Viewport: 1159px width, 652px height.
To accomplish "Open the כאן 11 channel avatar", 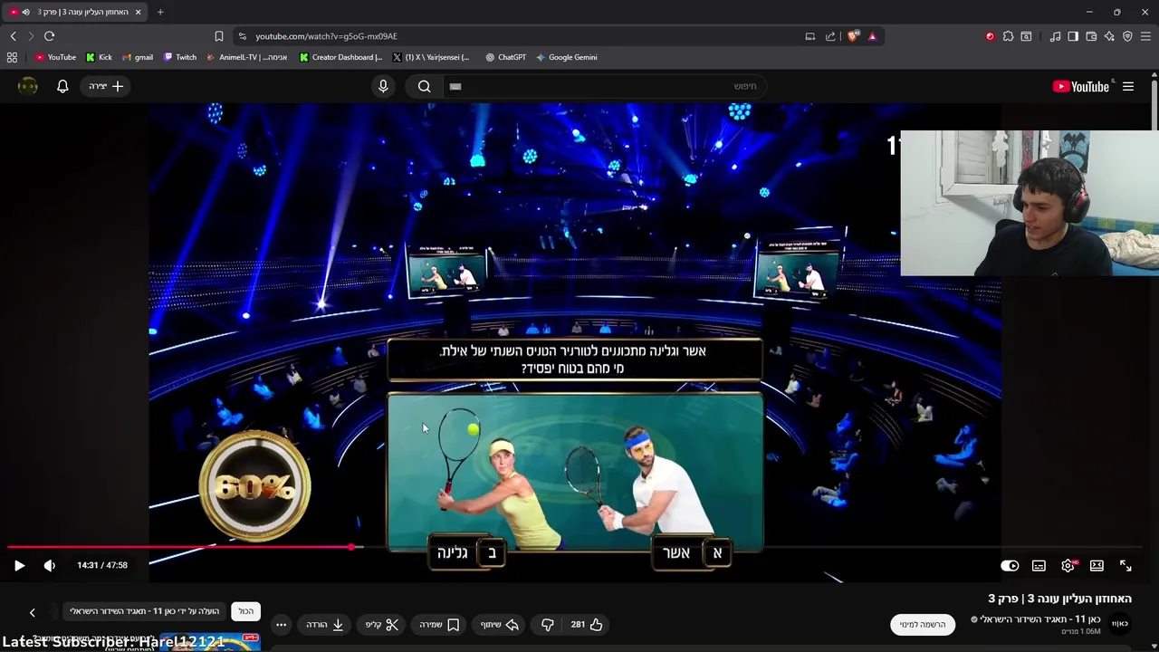I will click(x=1120, y=623).
